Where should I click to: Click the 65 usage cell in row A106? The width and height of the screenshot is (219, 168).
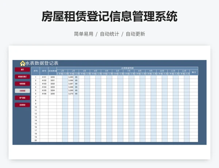[x=76, y=93]
